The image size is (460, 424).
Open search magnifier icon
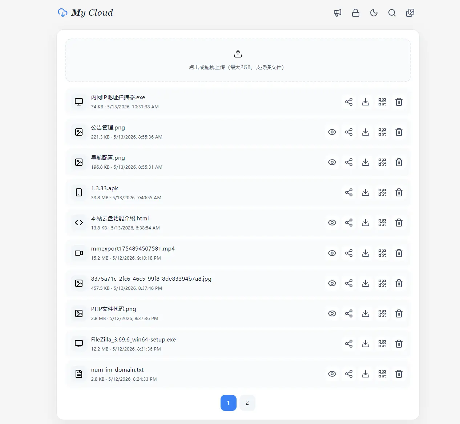[392, 13]
